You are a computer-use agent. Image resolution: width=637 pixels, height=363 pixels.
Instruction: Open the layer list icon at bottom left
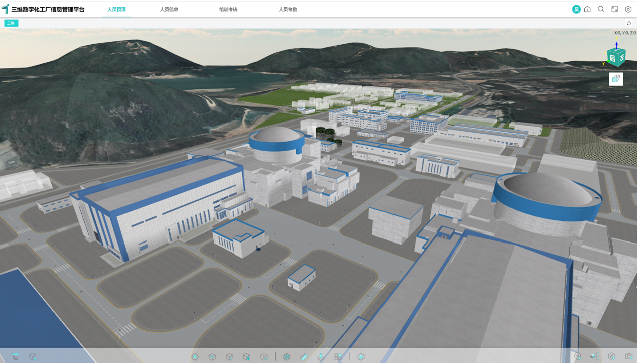[16, 357]
